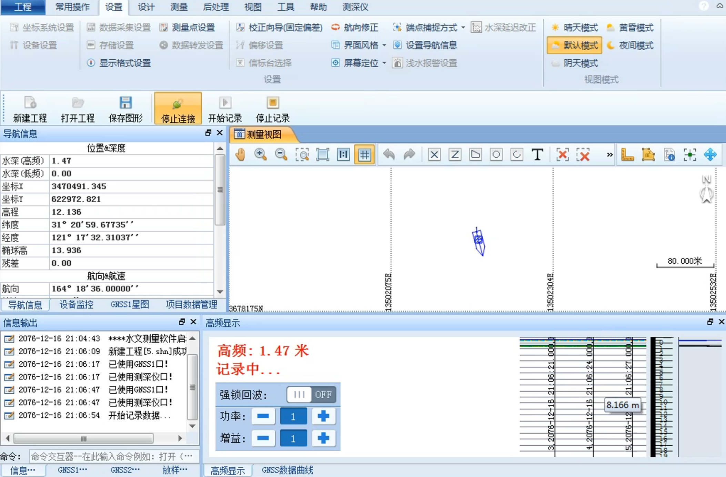Switch to GNSS data curve tab
The height and width of the screenshot is (477, 726).
click(287, 470)
